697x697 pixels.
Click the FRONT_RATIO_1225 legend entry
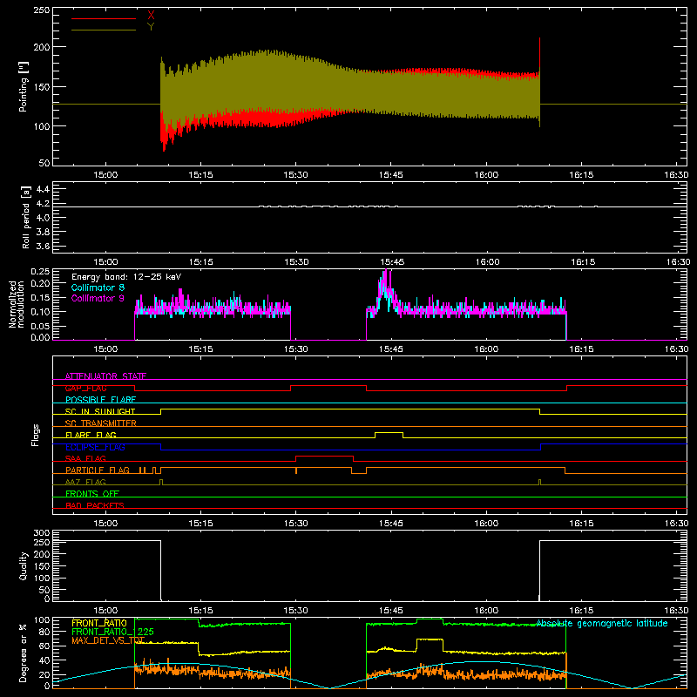(x=112, y=632)
